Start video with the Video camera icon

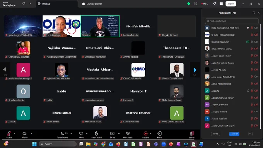pos(25,134)
